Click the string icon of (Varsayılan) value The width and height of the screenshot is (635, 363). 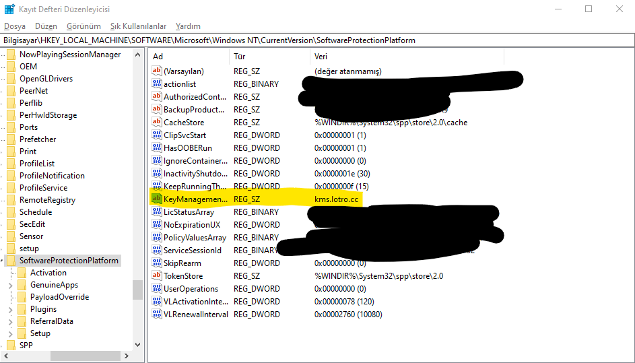[157, 71]
